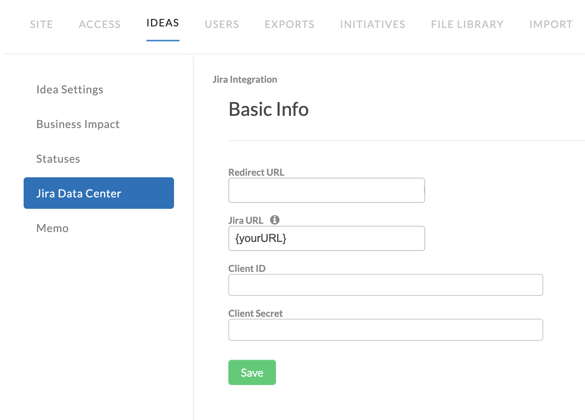Click the Client Secret label
Image resolution: width=585 pixels, height=420 pixels.
point(255,313)
